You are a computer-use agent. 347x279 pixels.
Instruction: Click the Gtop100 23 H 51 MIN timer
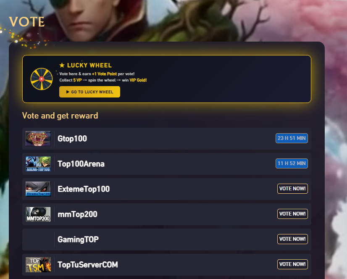pyautogui.click(x=292, y=138)
